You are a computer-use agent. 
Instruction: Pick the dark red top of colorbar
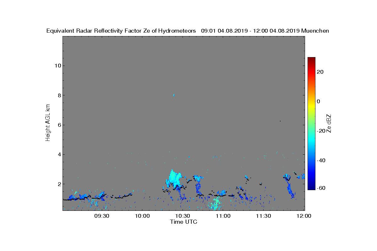[311, 60]
